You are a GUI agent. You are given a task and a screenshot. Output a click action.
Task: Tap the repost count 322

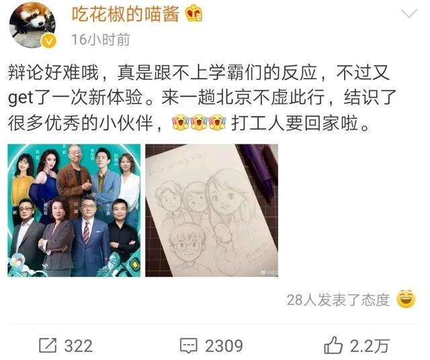point(79,346)
